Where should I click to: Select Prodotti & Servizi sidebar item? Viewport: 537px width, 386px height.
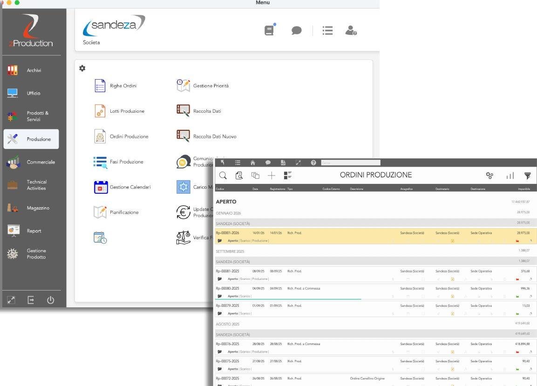pos(31,116)
